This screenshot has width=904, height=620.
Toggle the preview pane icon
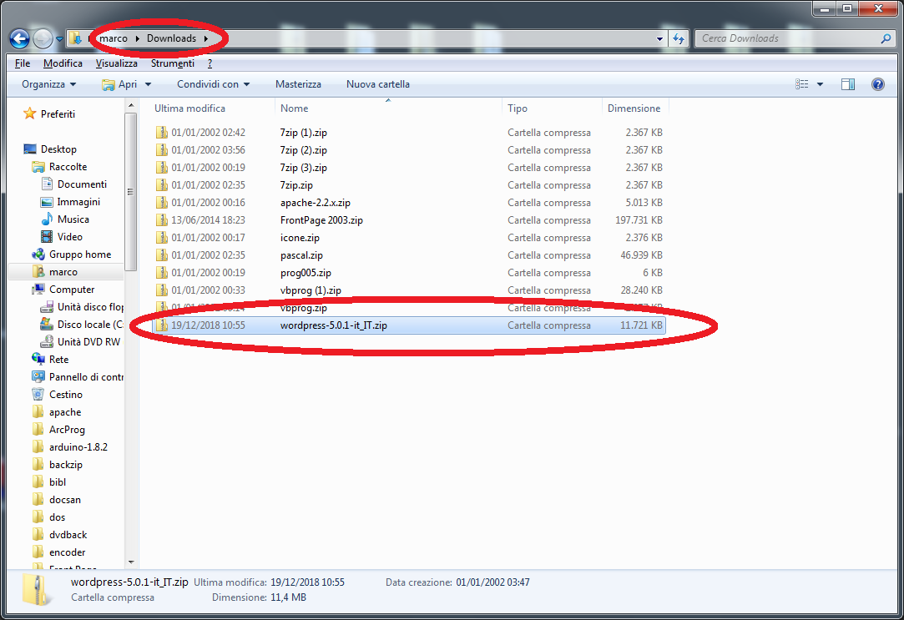coord(848,84)
